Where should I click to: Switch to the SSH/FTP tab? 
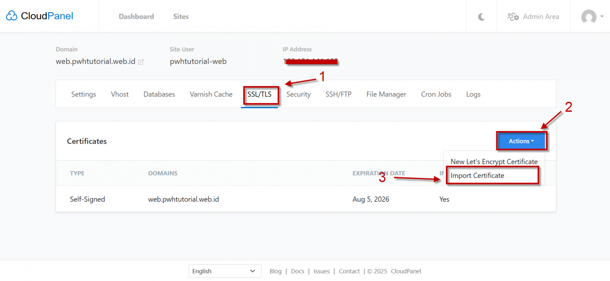tap(338, 94)
